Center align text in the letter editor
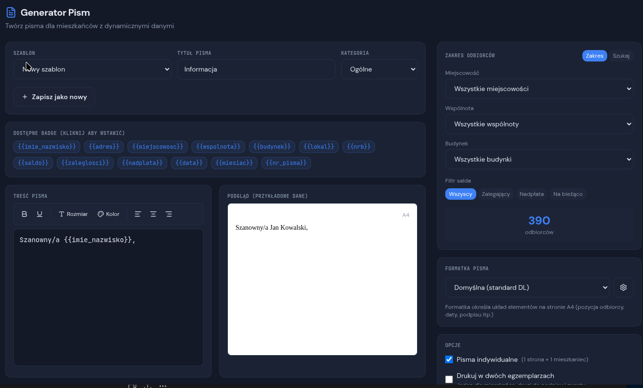The width and height of the screenshot is (643, 388). click(153, 214)
